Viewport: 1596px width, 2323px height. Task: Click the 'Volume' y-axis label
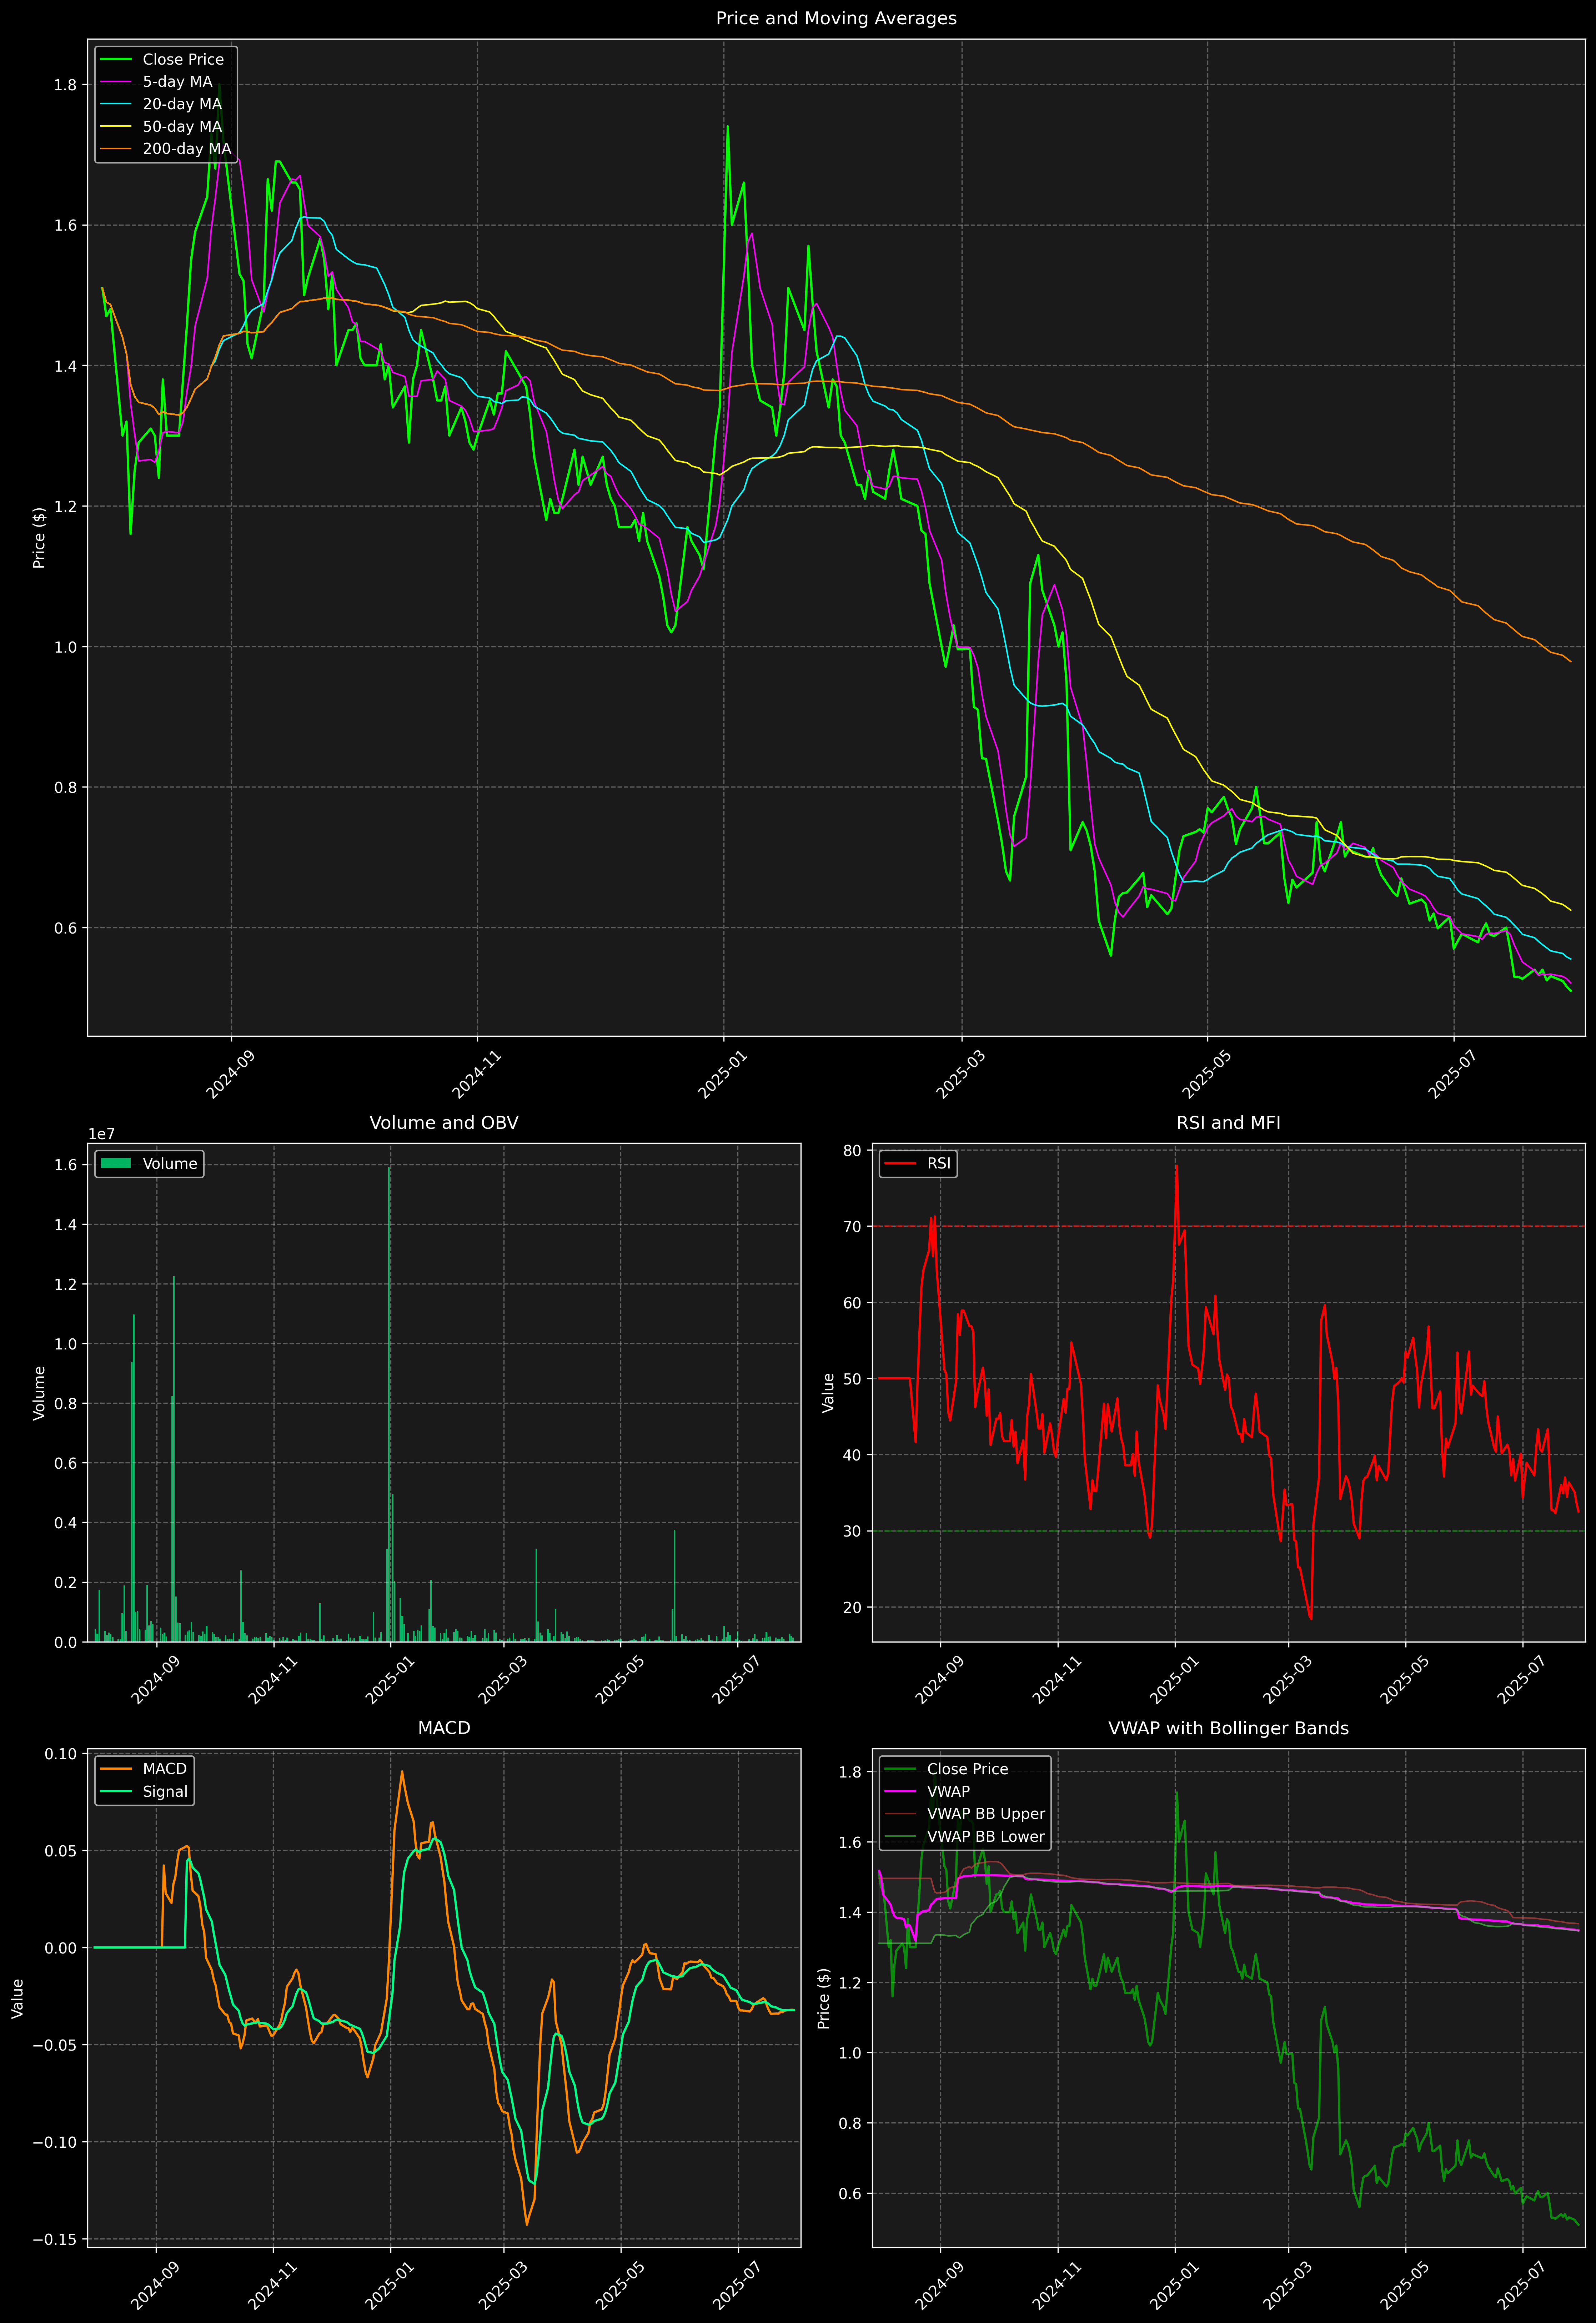tap(39, 1392)
